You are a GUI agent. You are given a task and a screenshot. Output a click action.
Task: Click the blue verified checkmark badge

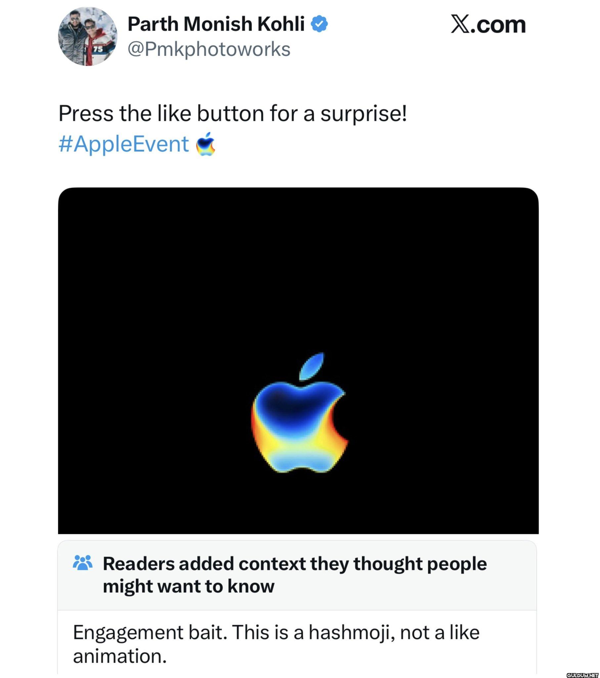pyautogui.click(x=319, y=24)
